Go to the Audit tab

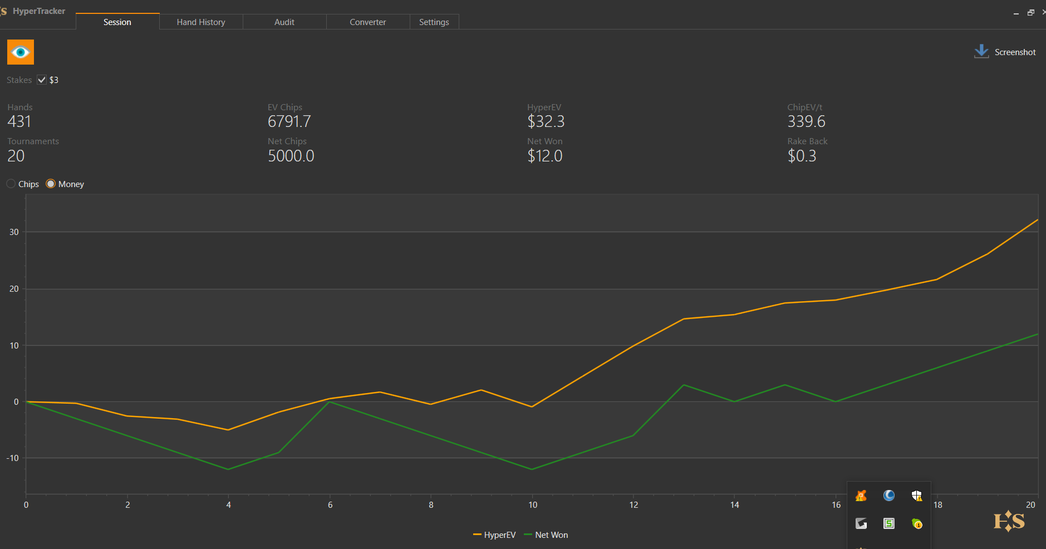pyautogui.click(x=284, y=22)
